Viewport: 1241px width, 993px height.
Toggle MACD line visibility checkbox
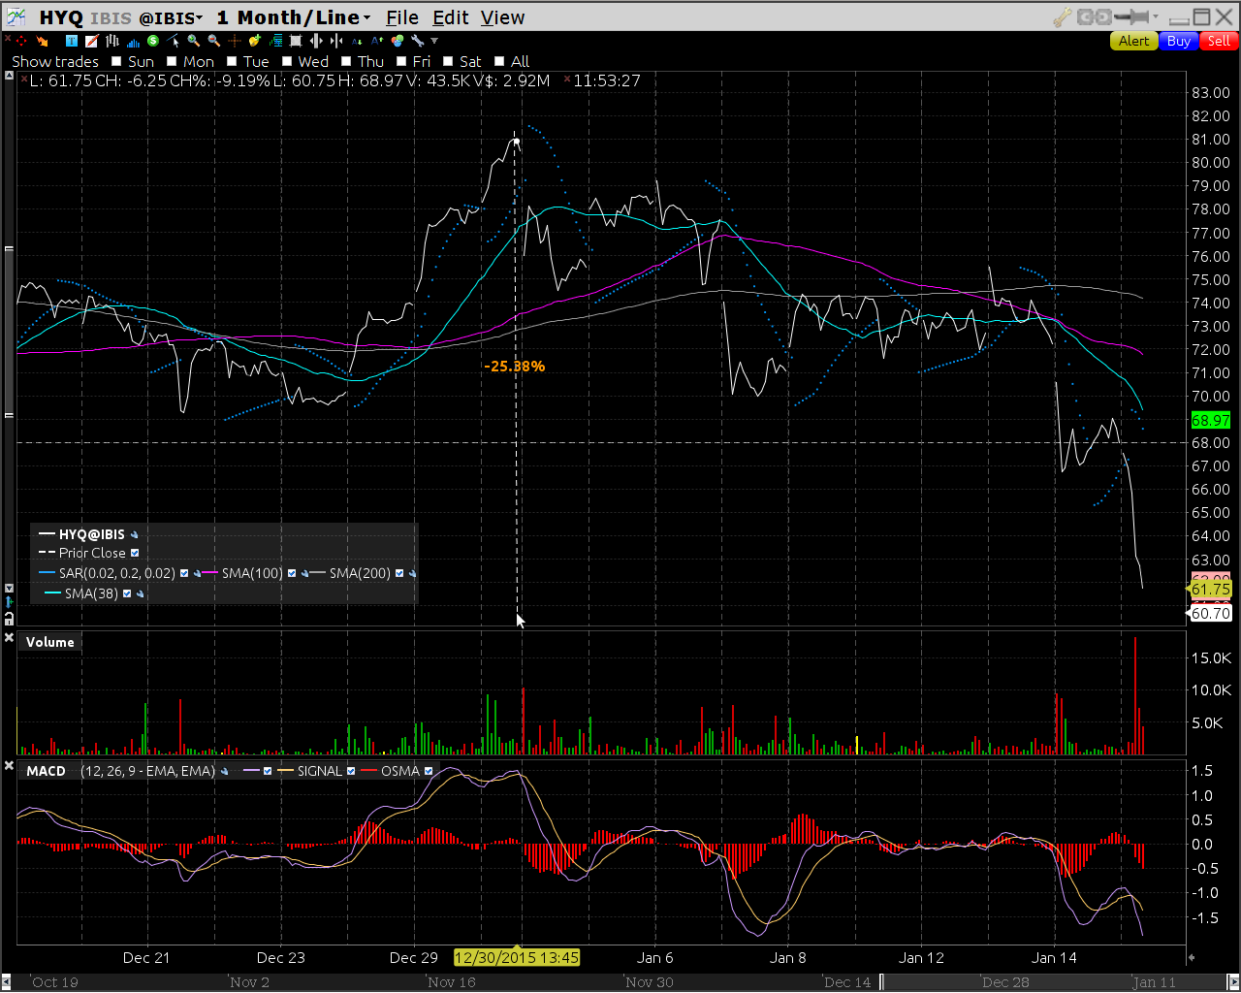tap(268, 771)
